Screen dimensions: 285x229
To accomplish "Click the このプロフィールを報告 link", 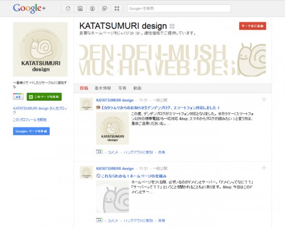I will pos(30,119).
